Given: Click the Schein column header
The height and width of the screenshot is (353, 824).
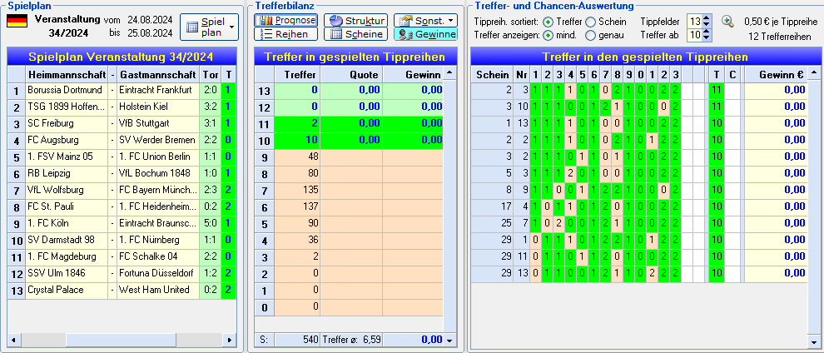Looking at the screenshot, I should (492, 74).
